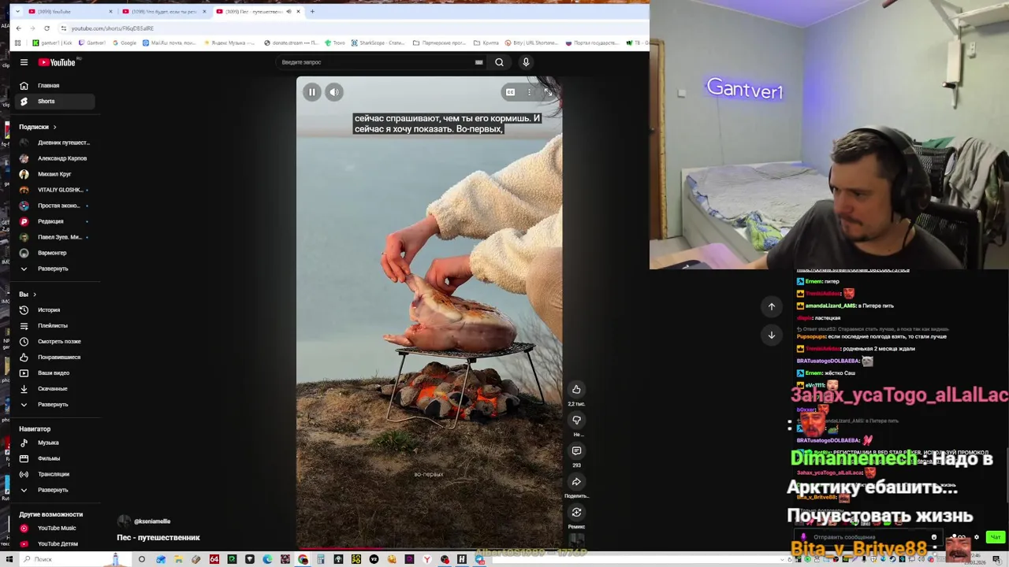This screenshot has height=567, width=1009.
Task: Open SharkScope bookmark
Action: tap(378, 43)
